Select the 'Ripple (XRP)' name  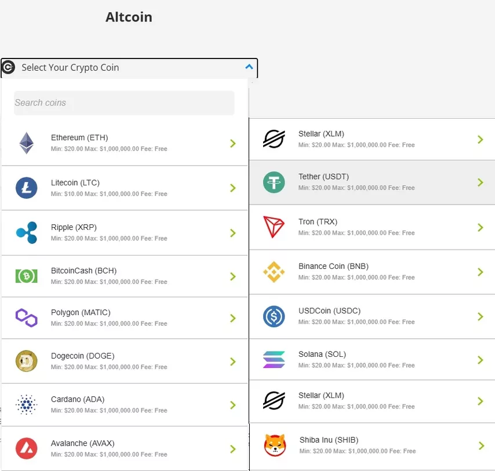pyautogui.click(x=74, y=227)
